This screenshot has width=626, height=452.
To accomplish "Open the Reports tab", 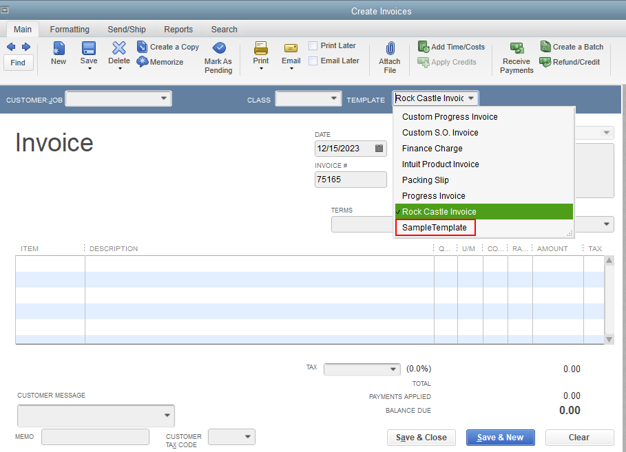I will pyautogui.click(x=178, y=30).
